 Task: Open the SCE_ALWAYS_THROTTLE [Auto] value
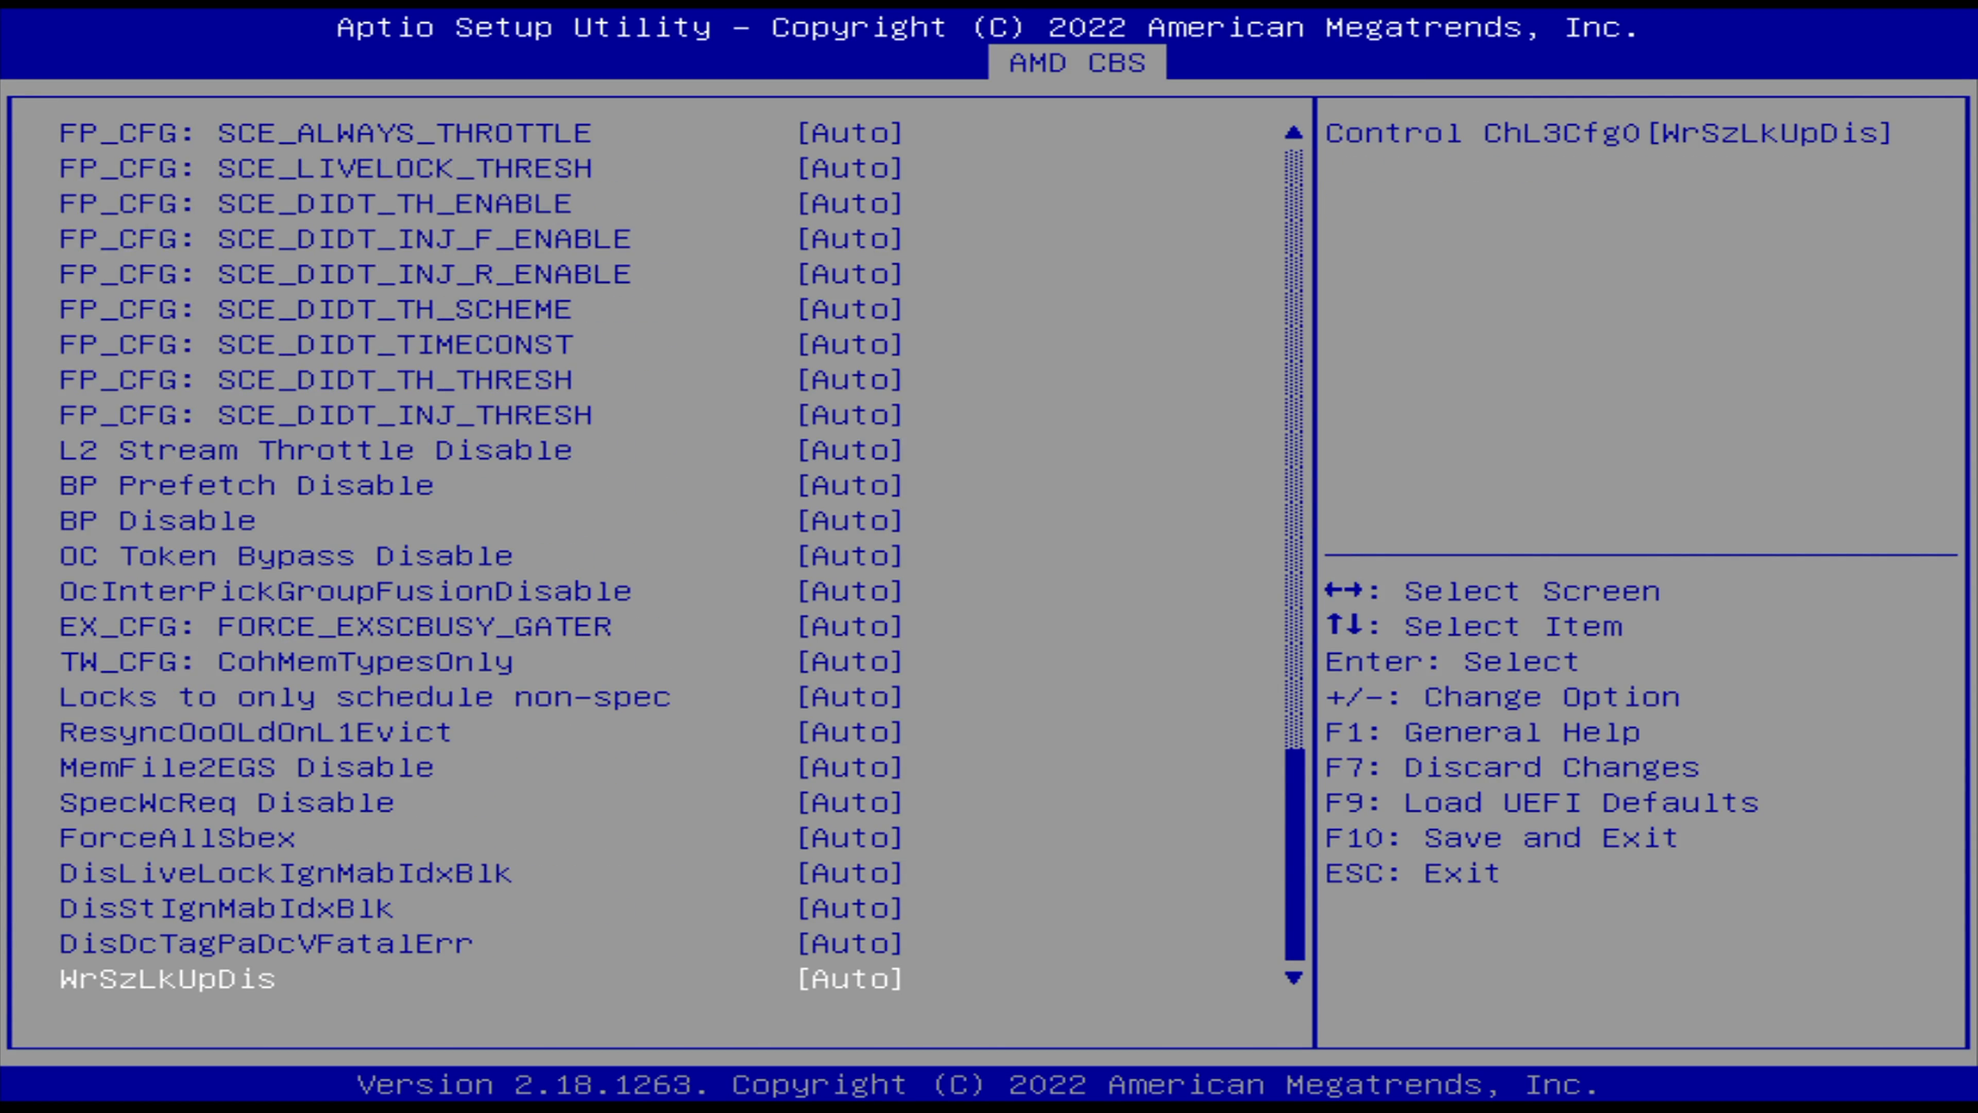click(850, 133)
